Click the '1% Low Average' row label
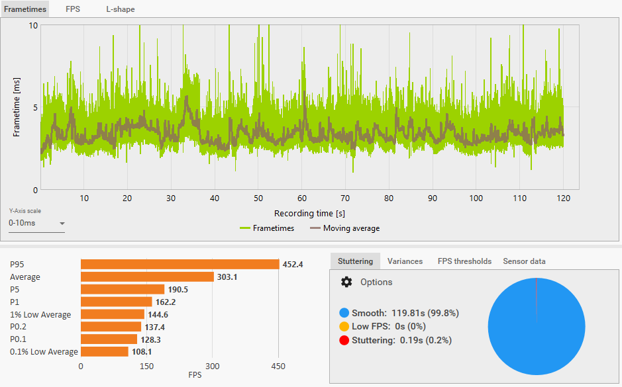 [40, 315]
